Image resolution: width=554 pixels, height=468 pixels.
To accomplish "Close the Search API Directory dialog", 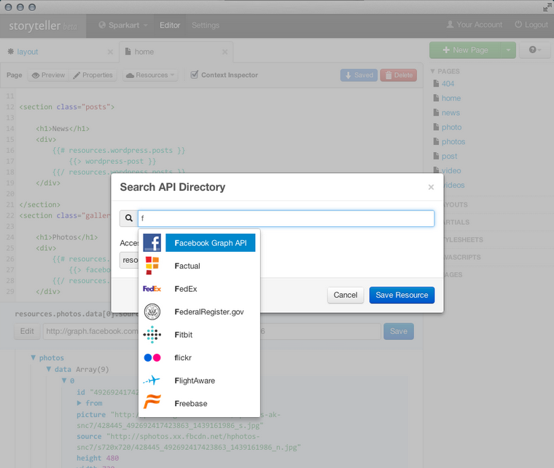I will [431, 187].
